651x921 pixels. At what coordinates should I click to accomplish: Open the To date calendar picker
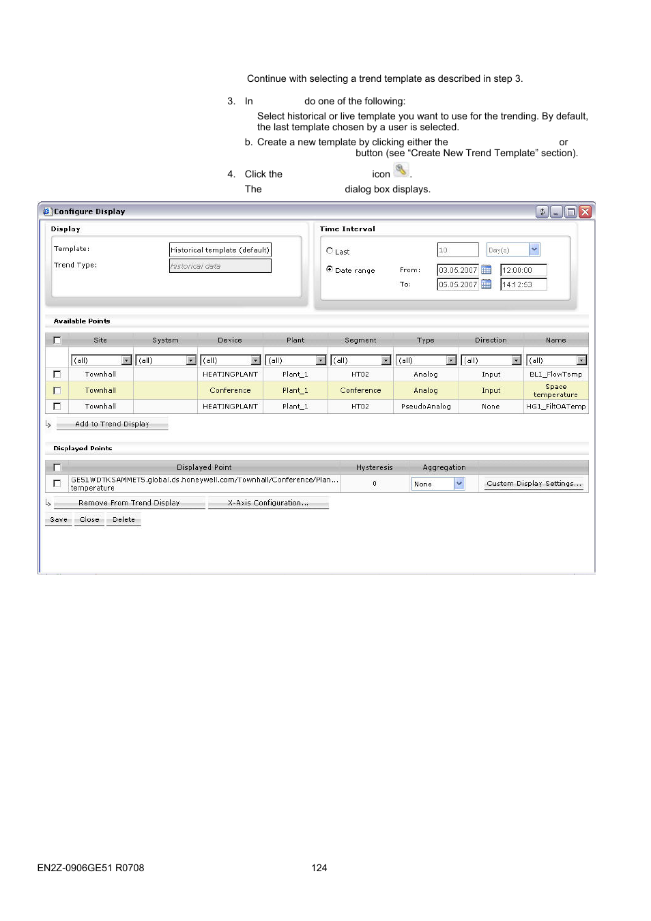487,284
